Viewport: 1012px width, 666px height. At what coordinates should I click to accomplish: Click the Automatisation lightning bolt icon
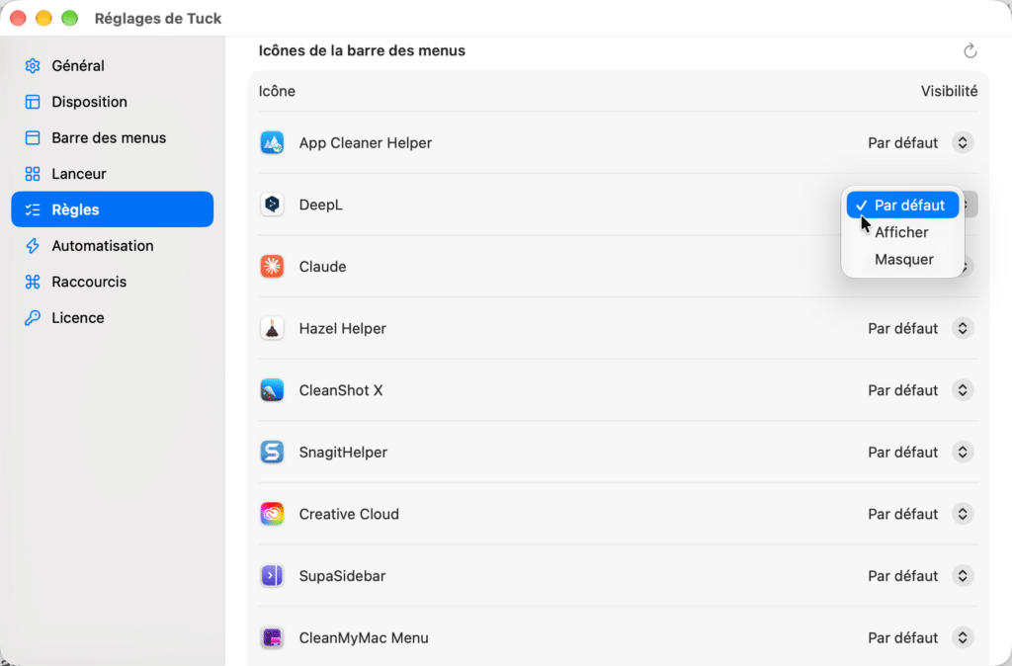point(33,246)
